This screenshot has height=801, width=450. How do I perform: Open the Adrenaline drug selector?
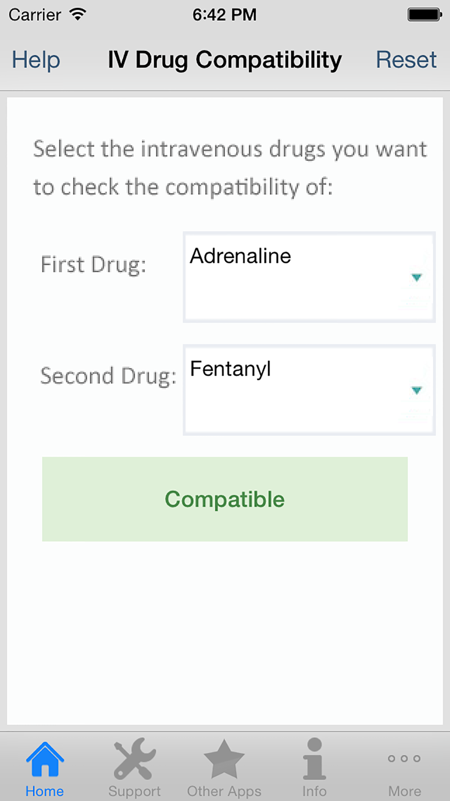click(309, 277)
